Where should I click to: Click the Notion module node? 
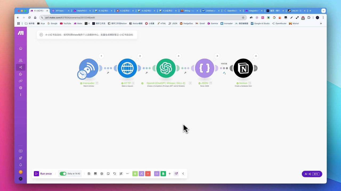click(243, 68)
